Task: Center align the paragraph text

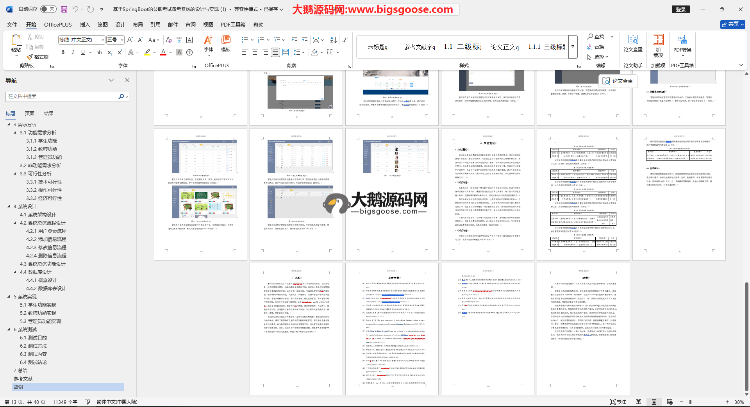Action: 255,52
